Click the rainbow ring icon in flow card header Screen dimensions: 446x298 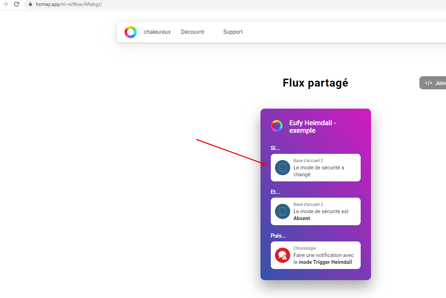277,126
